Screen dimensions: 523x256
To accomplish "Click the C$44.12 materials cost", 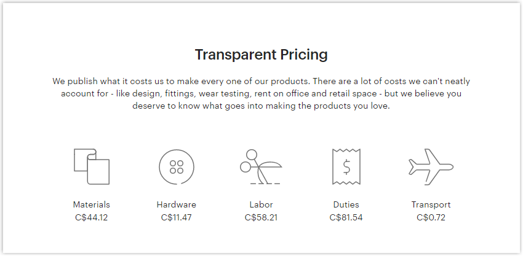I will (x=92, y=217).
